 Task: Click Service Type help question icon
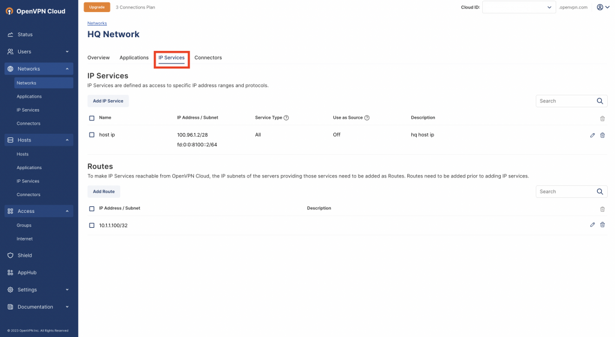286,118
